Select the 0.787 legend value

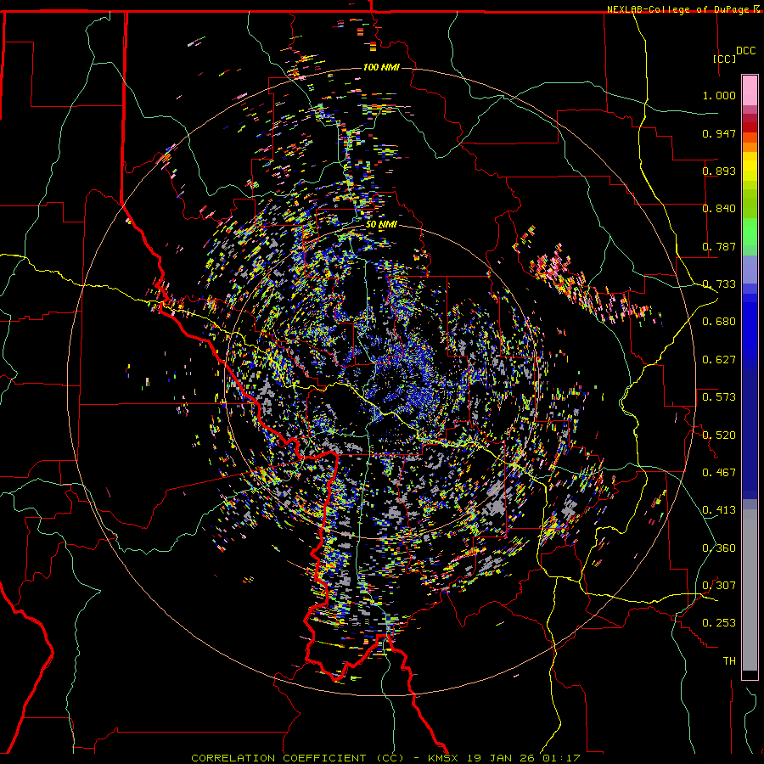click(719, 246)
